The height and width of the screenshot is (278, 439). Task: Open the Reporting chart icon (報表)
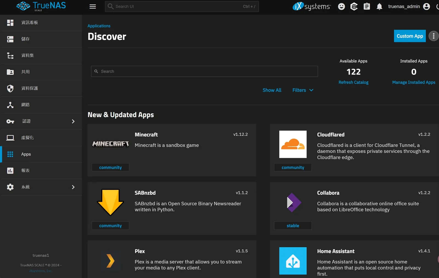[10, 171]
